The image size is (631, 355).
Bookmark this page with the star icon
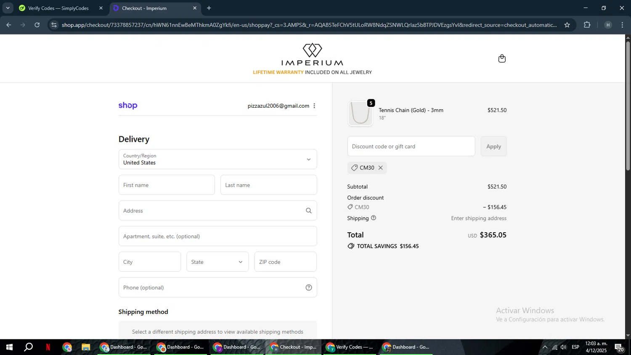(x=567, y=25)
